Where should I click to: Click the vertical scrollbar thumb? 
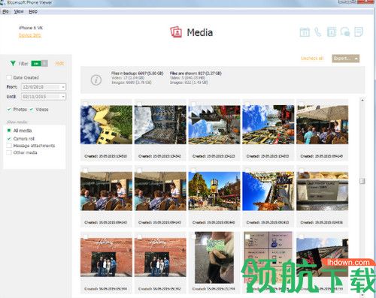click(x=362, y=181)
